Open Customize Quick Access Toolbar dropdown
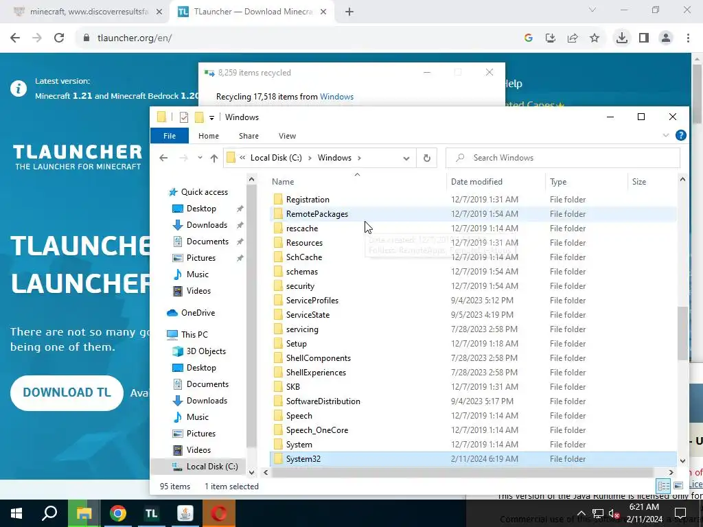This screenshot has height=527, width=703. [211, 118]
